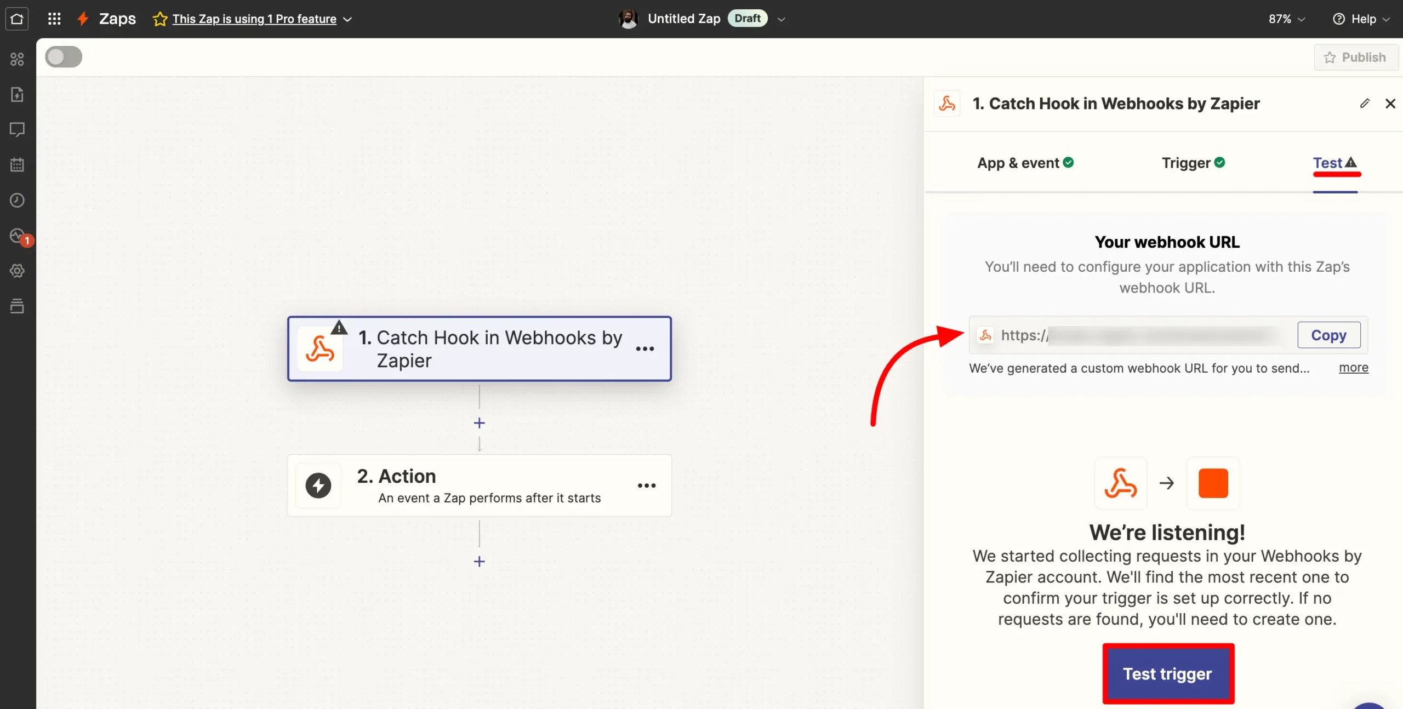Open the apps grid menu icon

pos(54,19)
